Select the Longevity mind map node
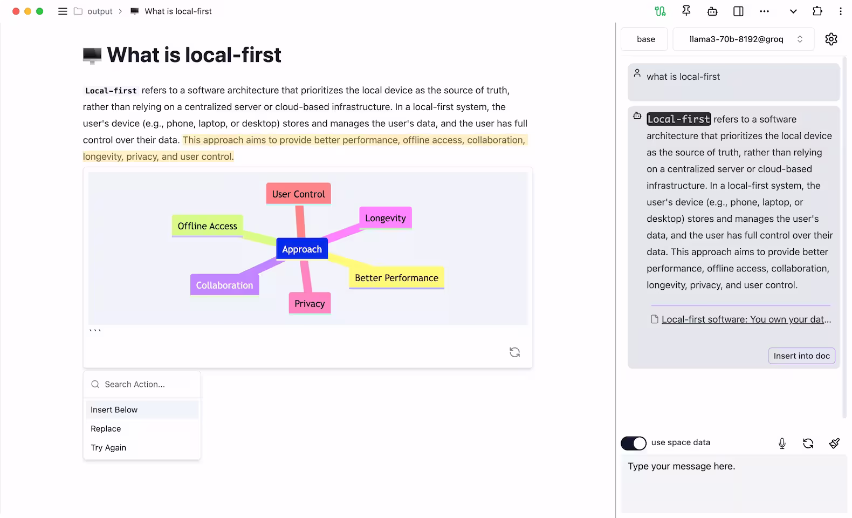The width and height of the screenshot is (852, 518). point(385,218)
